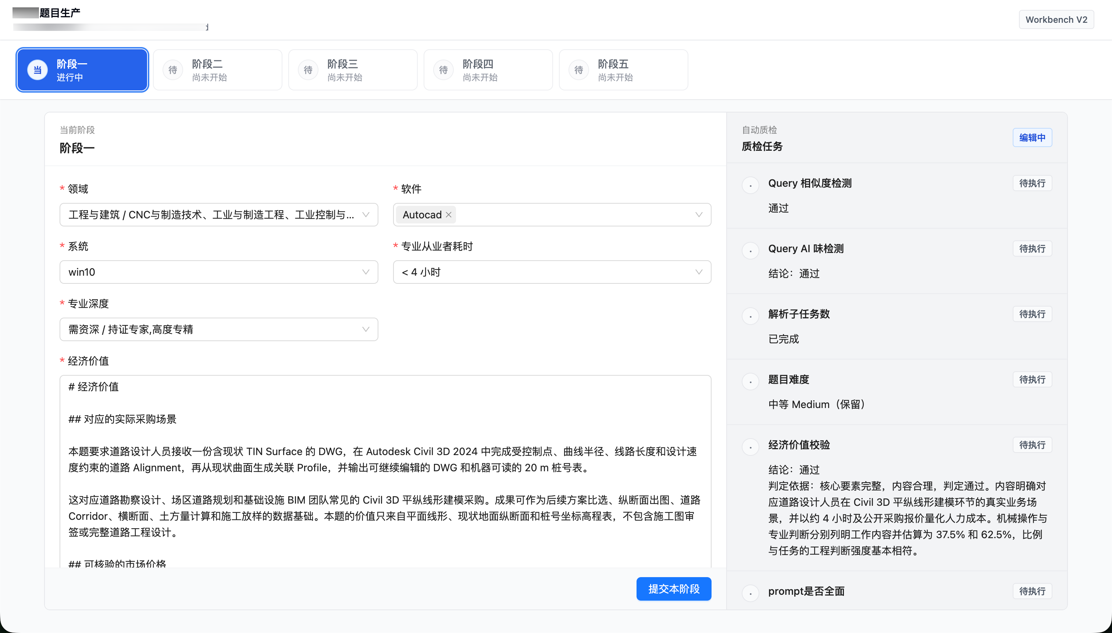Screen dimensions: 1112x633
Task: Click the 结论：通过 text under Query AI 味检测
Action: pos(794,274)
